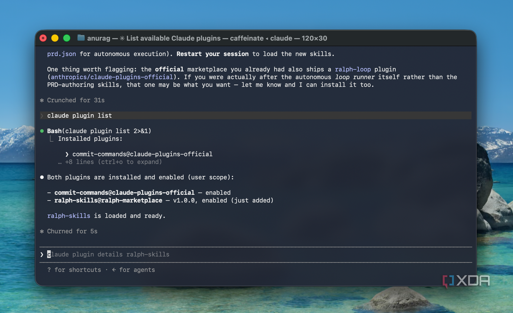Close the terminal window with the red button

point(43,38)
